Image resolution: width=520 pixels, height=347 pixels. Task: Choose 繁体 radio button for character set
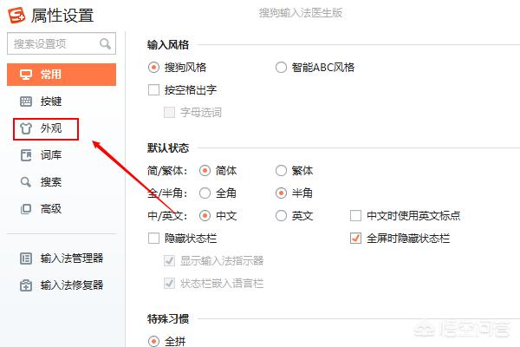281,171
